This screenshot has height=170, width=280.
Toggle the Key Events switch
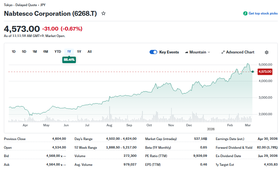click(x=153, y=52)
